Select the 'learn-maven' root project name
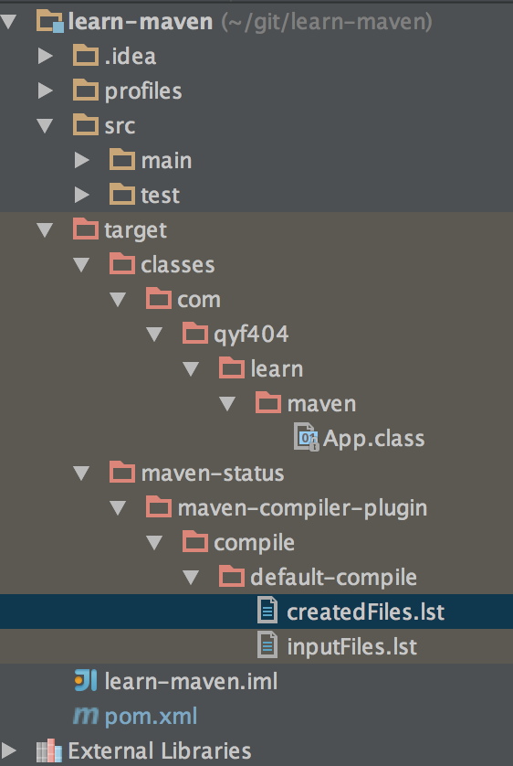The image size is (513, 766). click(x=141, y=22)
